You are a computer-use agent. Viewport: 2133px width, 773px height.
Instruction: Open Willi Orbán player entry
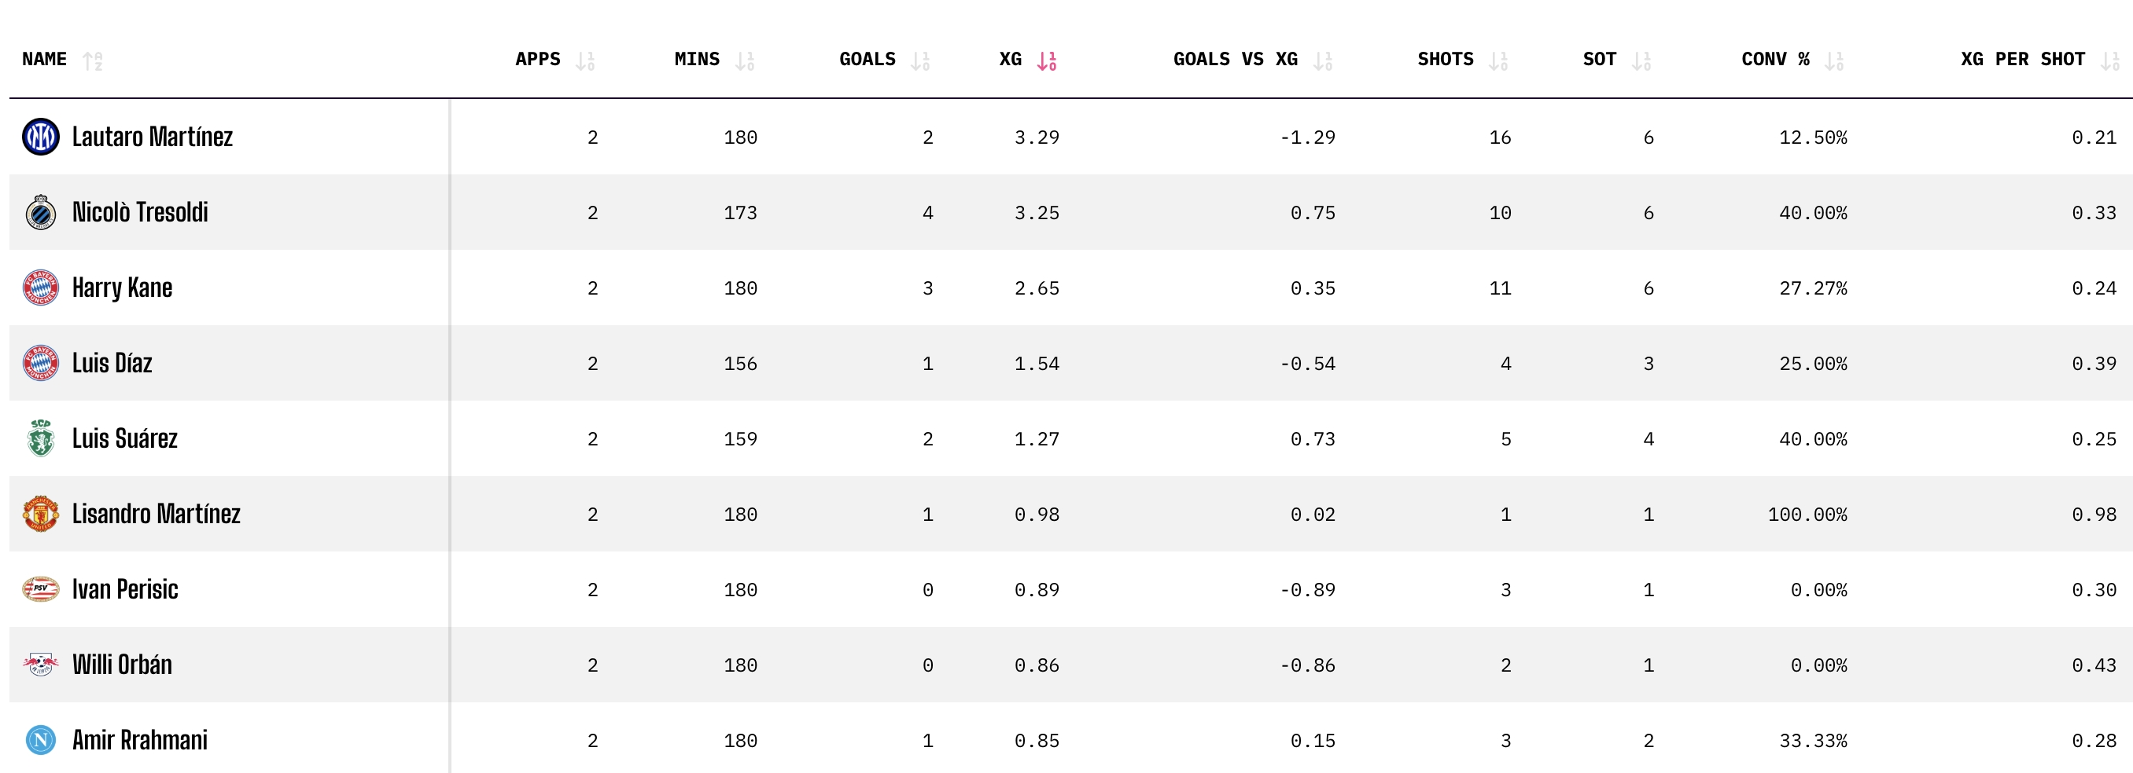point(123,665)
